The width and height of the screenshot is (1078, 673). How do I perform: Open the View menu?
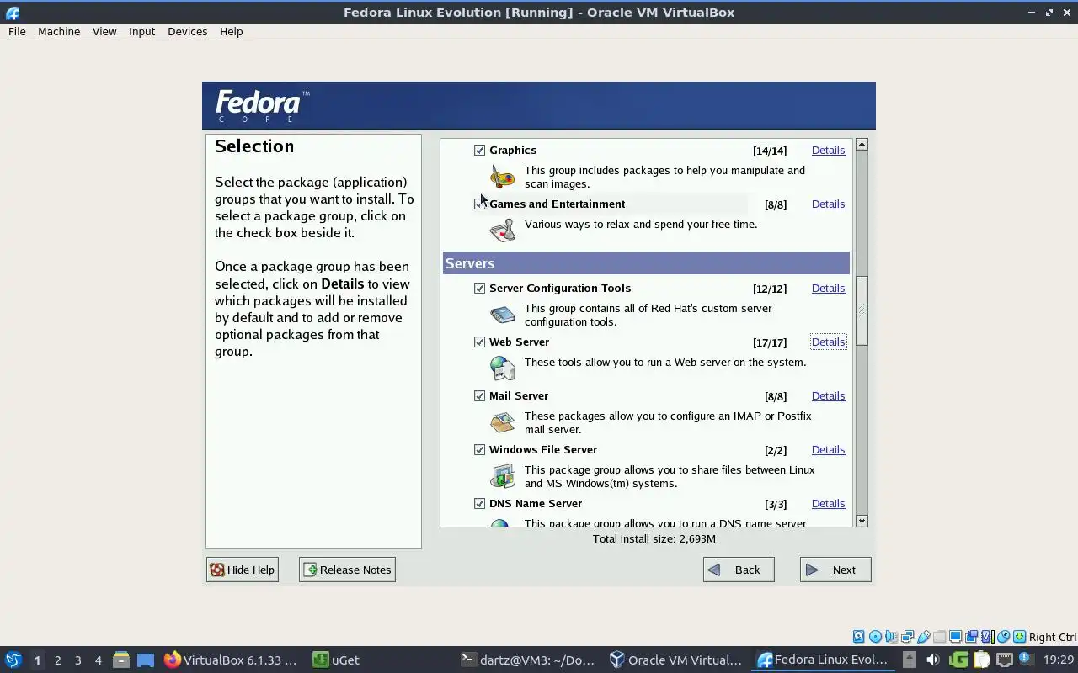click(104, 31)
